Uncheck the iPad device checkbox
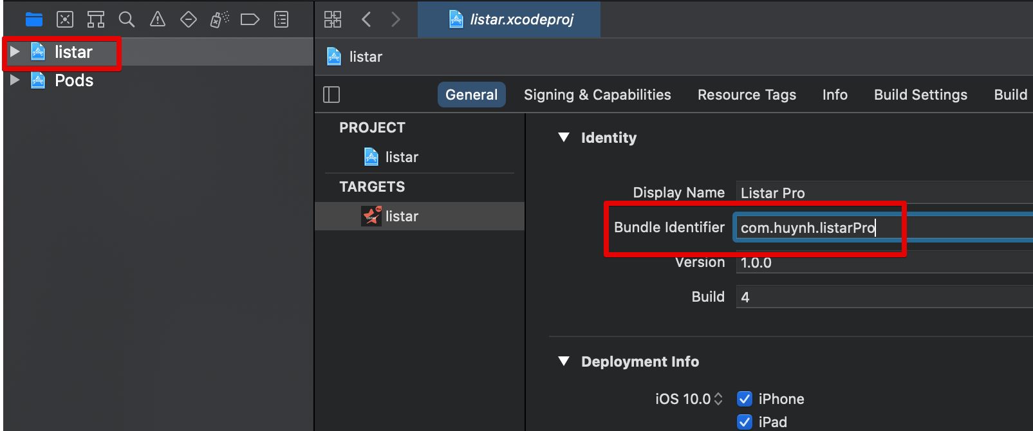 pyautogui.click(x=745, y=422)
